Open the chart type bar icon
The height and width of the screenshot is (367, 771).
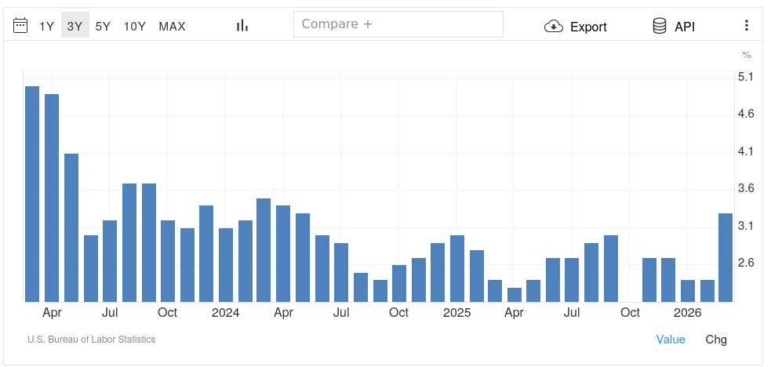click(242, 26)
